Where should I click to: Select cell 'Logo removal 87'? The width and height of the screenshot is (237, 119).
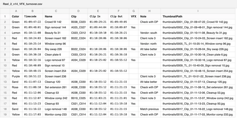point(56,60)
